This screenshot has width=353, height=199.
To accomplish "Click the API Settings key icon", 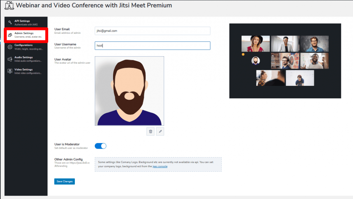I will [10, 22].
